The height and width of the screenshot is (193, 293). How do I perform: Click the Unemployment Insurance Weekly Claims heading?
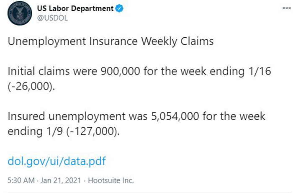[x=111, y=41]
